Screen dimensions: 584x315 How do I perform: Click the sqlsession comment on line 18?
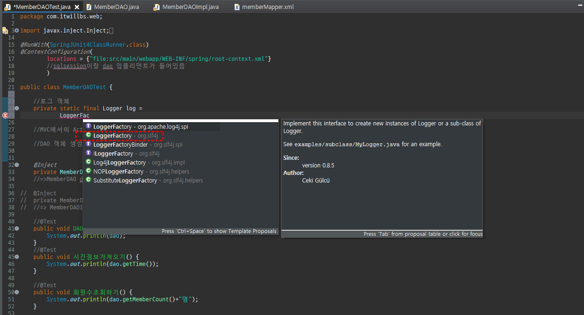(116, 66)
